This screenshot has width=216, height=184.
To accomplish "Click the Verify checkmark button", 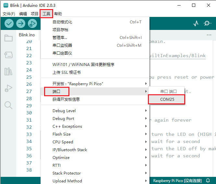I will [9, 23].
